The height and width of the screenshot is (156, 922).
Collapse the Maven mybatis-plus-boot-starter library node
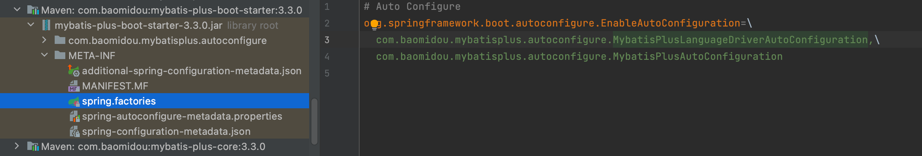17,9
